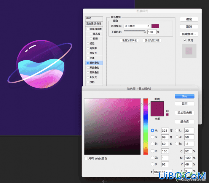Open the overlay color swatch in 颜色叠加
The height and width of the screenshot is (183, 209).
click(x=155, y=26)
